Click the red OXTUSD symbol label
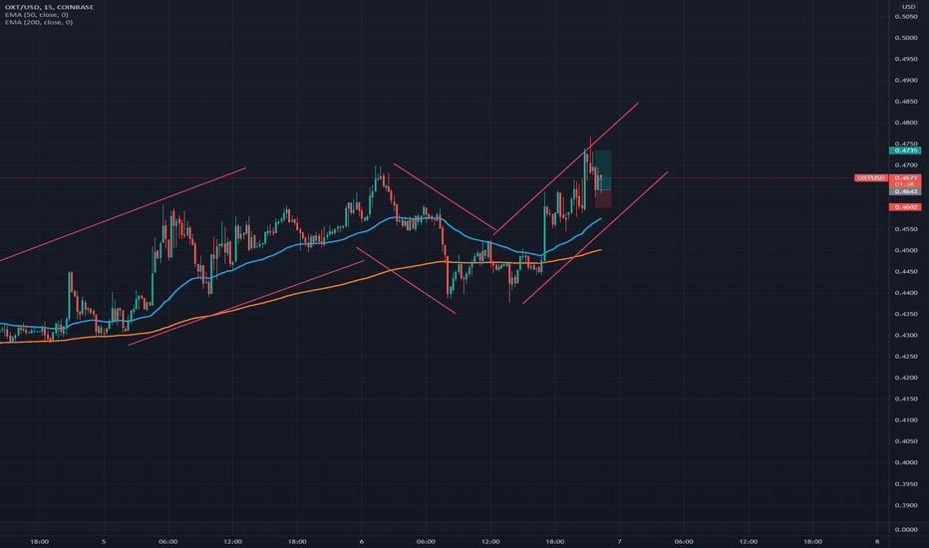Image resolution: width=929 pixels, height=548 pixels. 871,177
